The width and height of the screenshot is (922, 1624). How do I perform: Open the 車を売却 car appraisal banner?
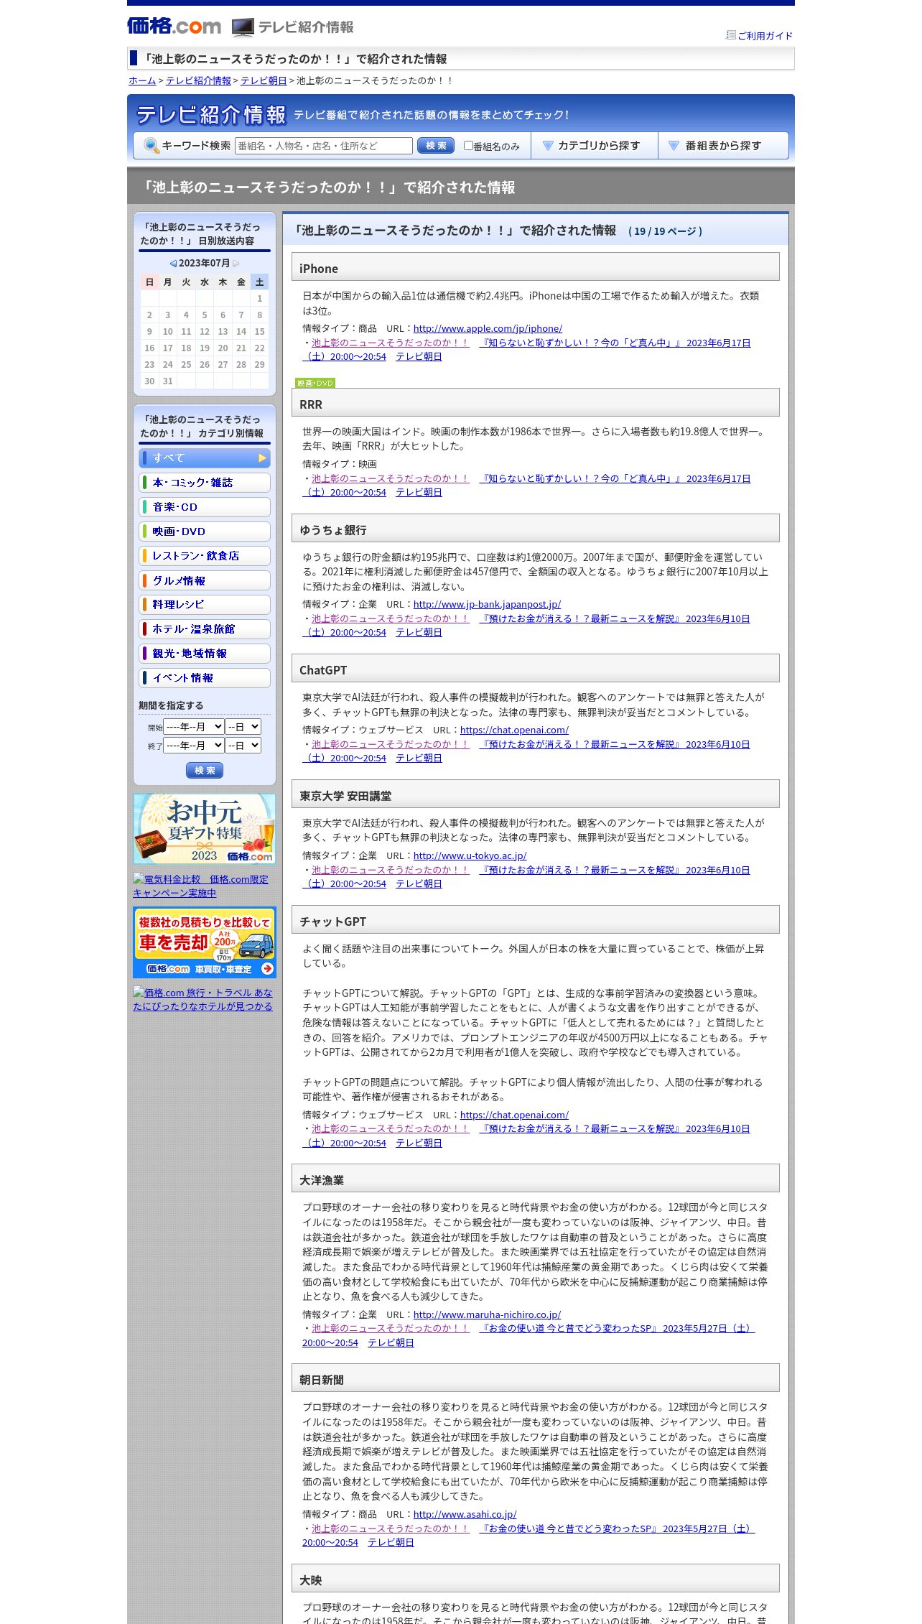click(x=205, y=942)
